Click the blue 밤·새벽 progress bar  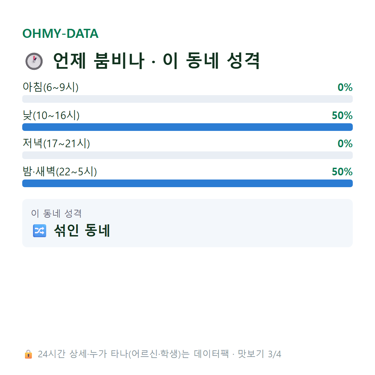[x=187, y=183]
